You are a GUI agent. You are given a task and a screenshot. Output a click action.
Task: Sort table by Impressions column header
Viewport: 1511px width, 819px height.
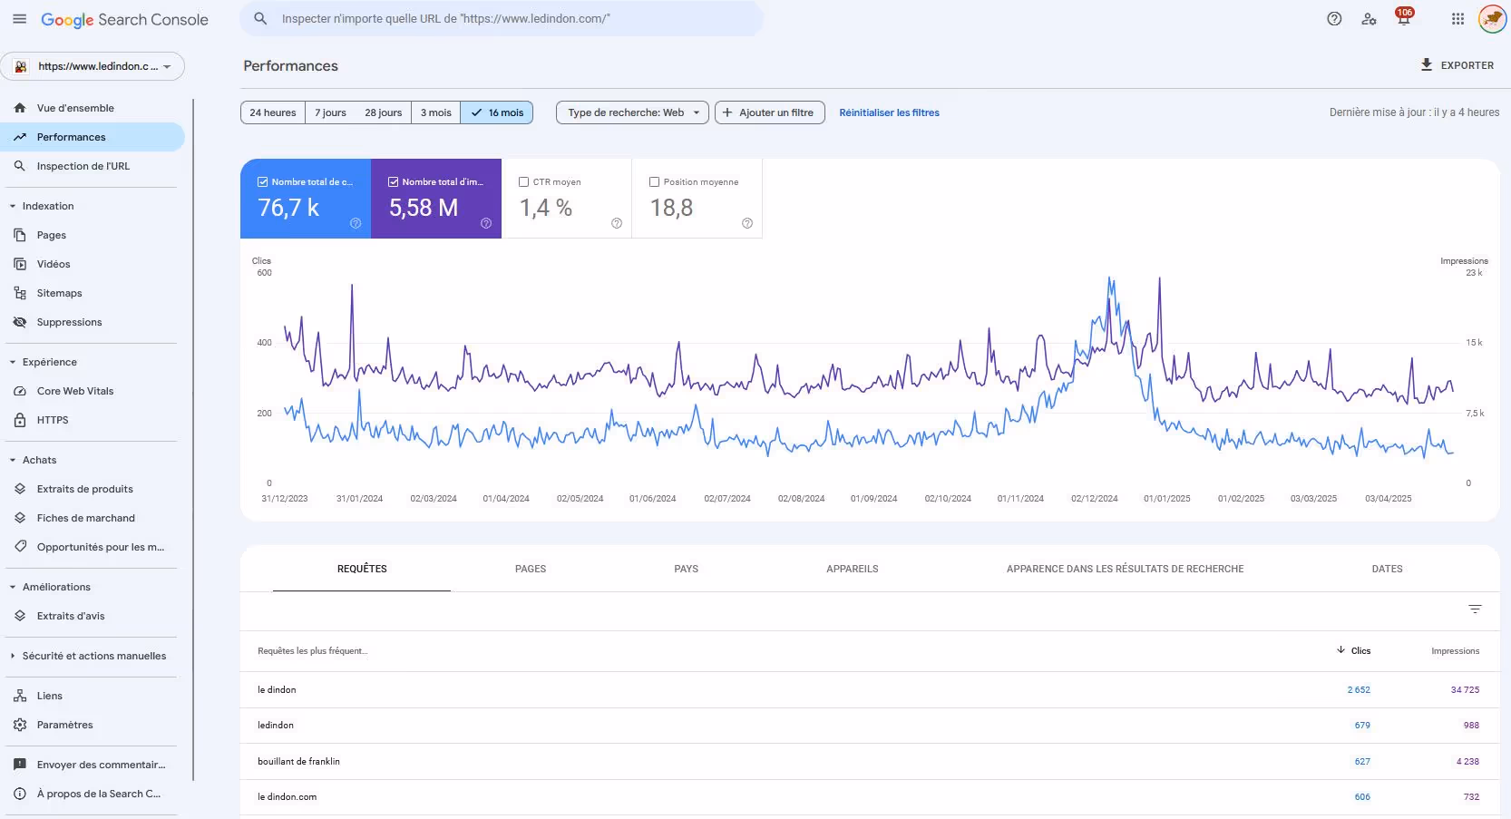click(1455, 651)
